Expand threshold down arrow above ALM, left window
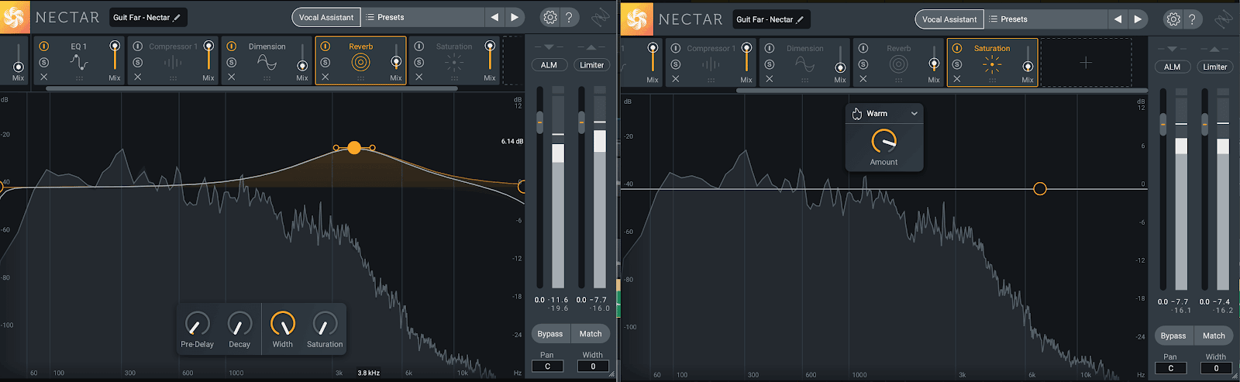The height and width of the screenshot is (382, 1240). tap(549, 47)
